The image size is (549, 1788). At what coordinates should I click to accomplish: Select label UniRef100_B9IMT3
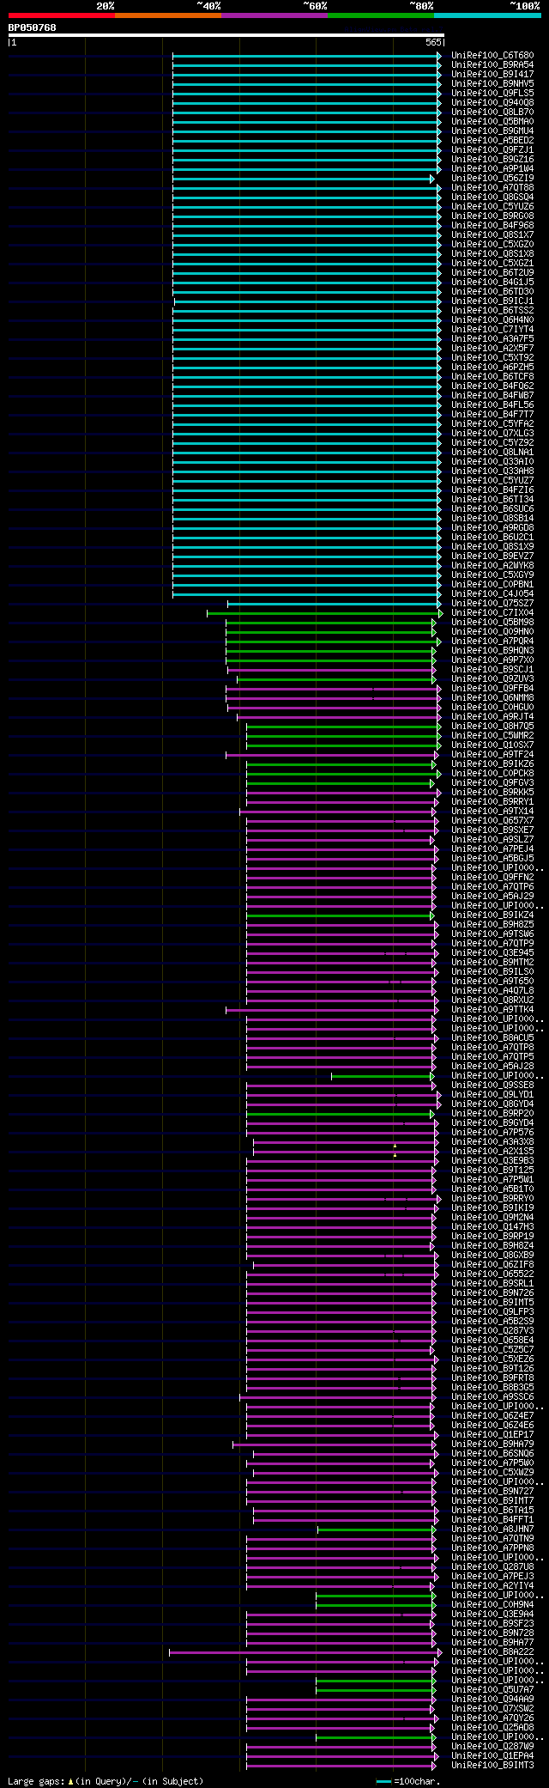point(492,1766)
